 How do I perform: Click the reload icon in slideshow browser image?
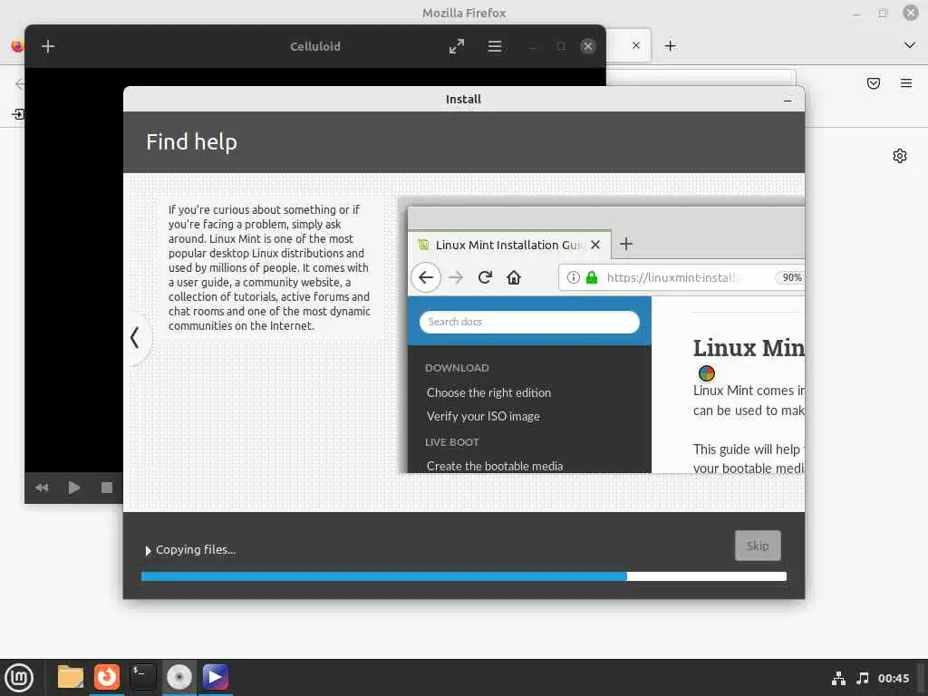(x=486, y=277)
